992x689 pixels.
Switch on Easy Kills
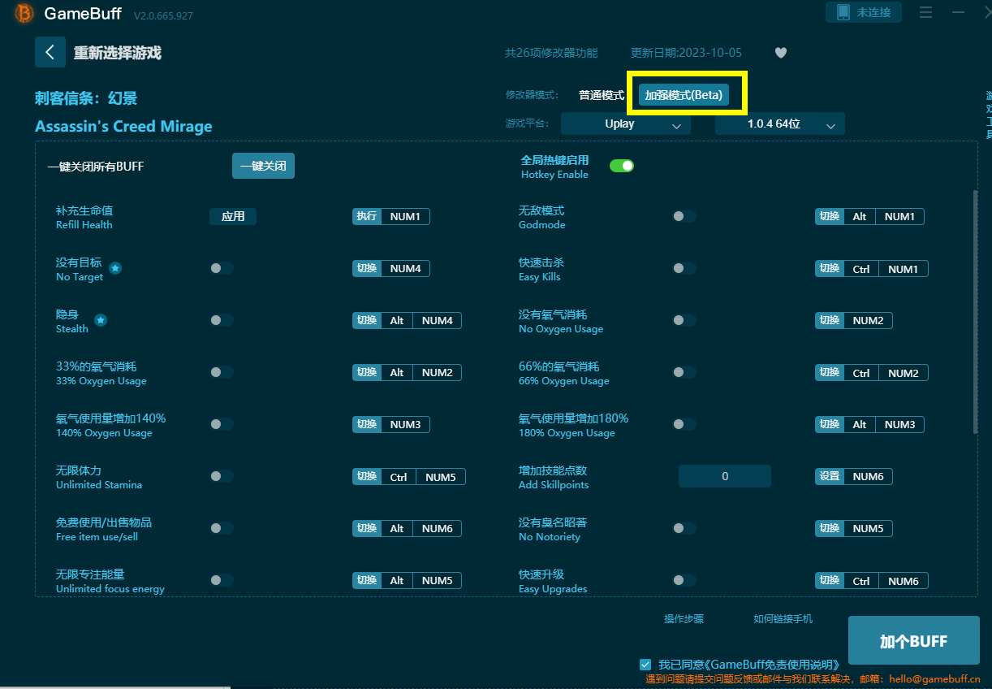coord(684,268)
